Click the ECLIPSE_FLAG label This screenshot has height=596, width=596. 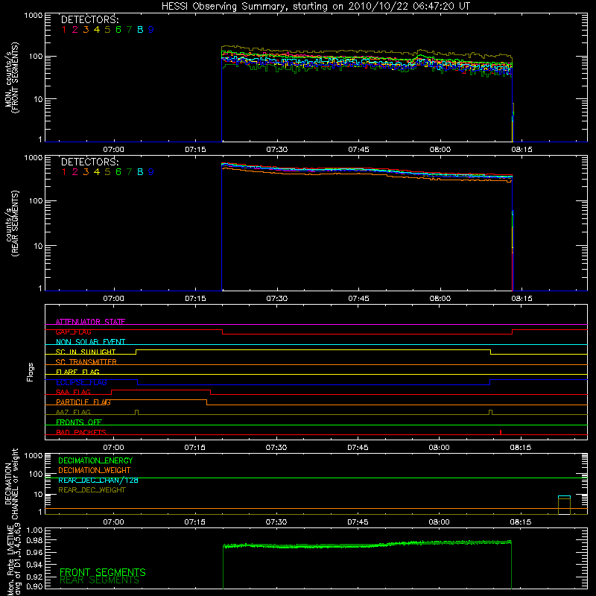tap(81, 382)
